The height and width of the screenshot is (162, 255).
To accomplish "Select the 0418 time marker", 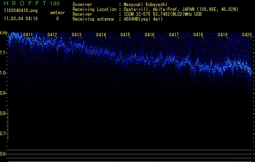I will pyautogui.click(x=198, y=35).
